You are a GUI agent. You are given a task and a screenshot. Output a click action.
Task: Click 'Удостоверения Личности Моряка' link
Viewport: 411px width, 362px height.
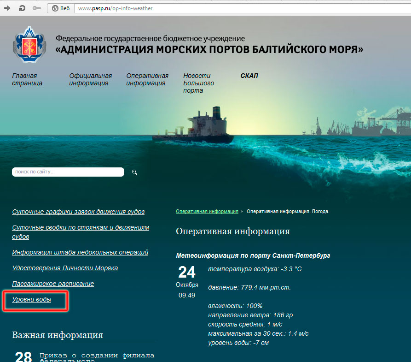(65, 268)
